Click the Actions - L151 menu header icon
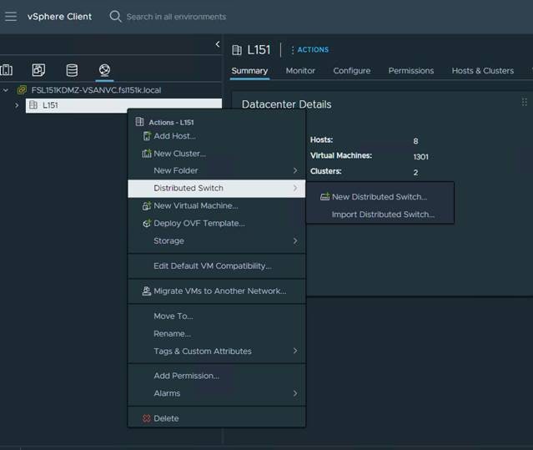The width and height of the screenshot is (533, 450). pos(139,122)
